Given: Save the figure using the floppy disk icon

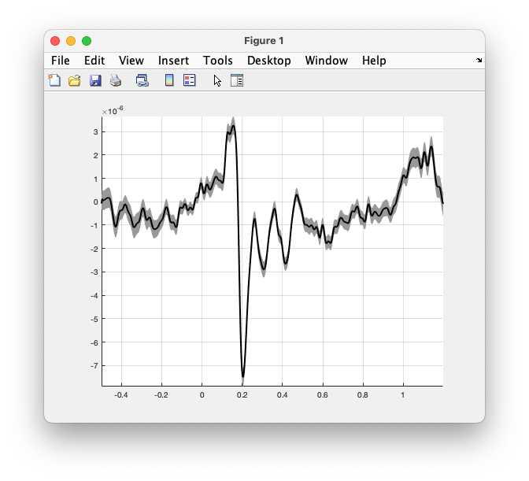Looking at the screenshot, I should tap(95, 80).
